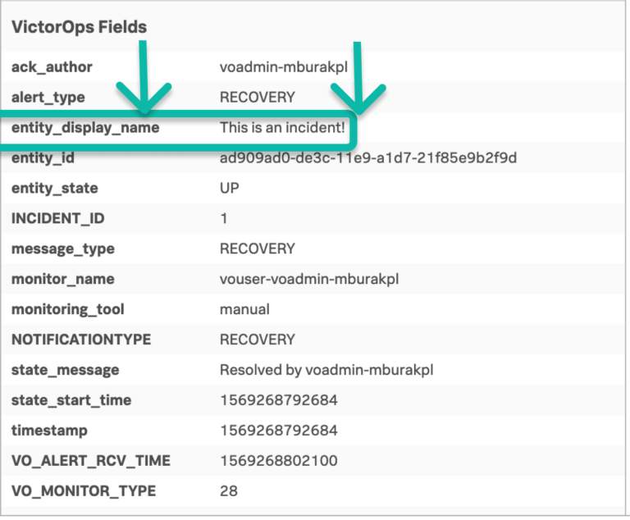Click the state_start_time value
Image resolution: width=630 pixels, height=520 pixels.
click(278, 400)
